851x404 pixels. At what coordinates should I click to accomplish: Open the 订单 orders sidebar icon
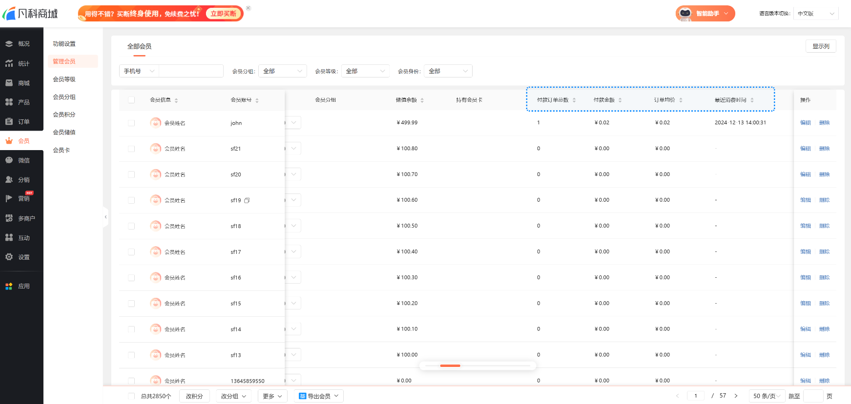(9, 121)
